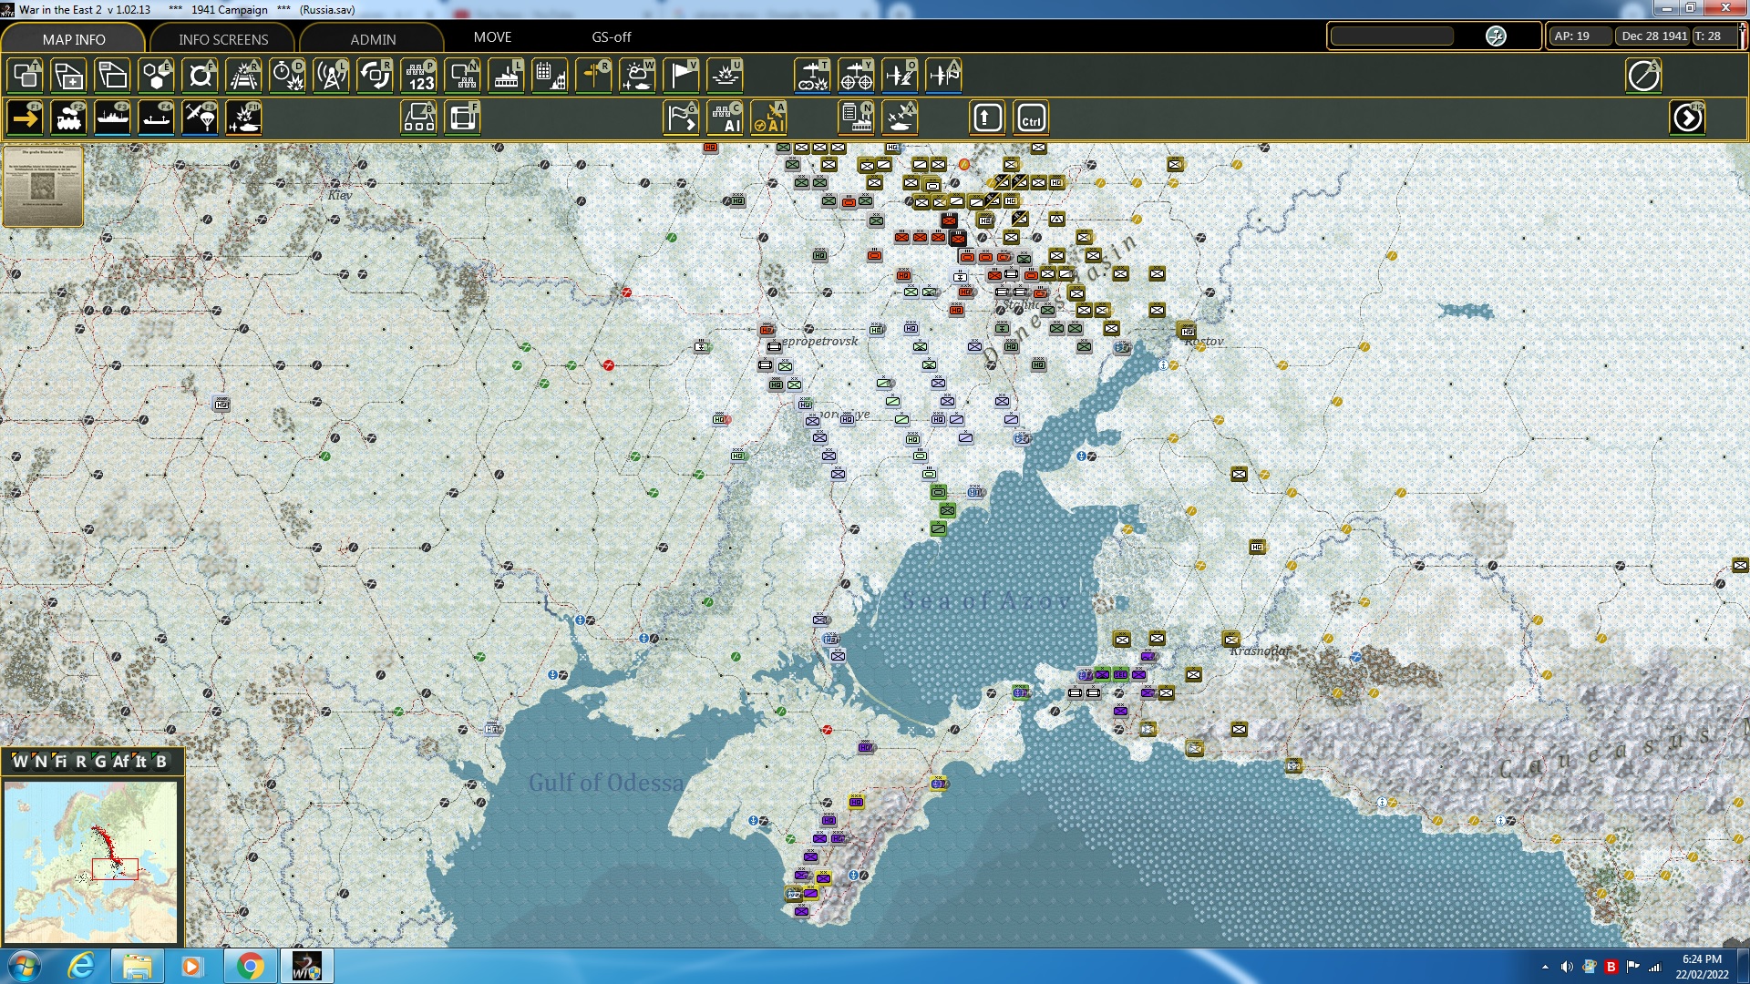
Task: Toggle factory locations icon (L)
Action: pyautogui.click(x=507, y=76)
